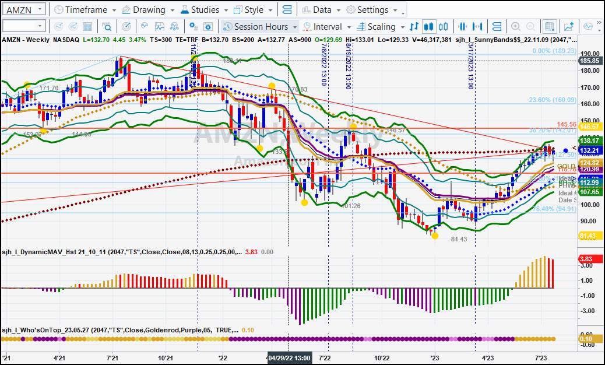Click the 146.57 yellow price label
Viewport: 605px width, 365px height.
590,126
